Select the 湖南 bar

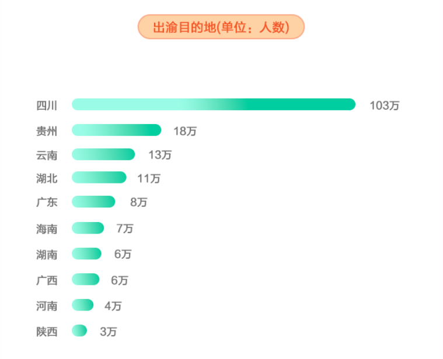click(x=86, y=254)
